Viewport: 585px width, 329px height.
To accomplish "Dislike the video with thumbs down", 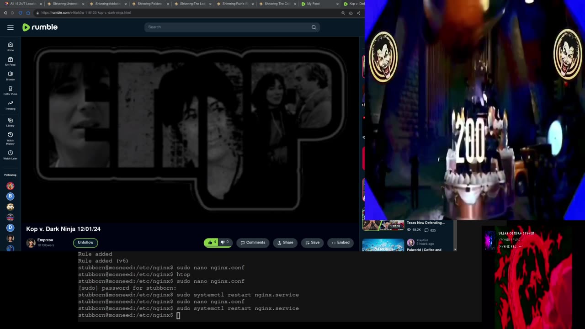I will (x=224, y=243).
